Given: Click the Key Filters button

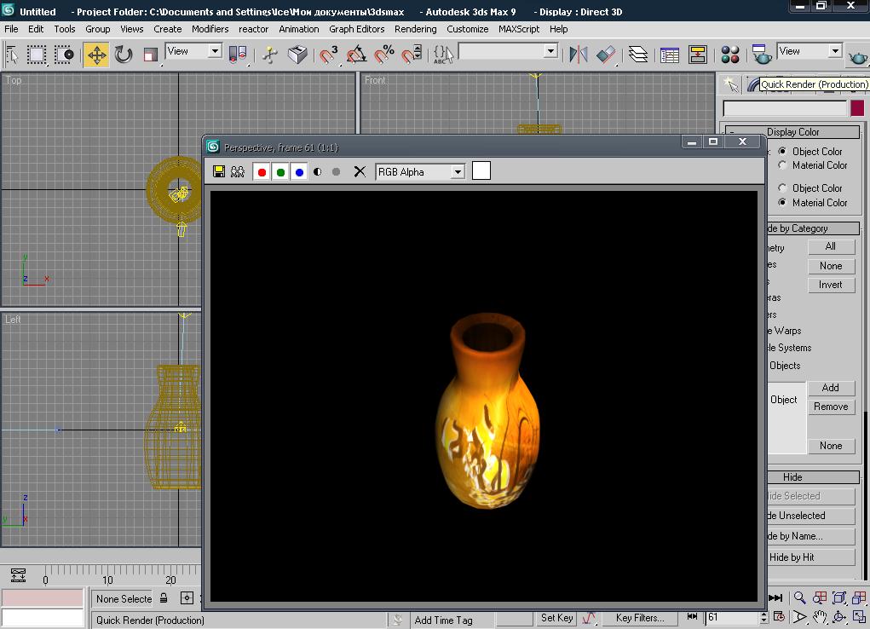Looking at the screenshot, I should [x=639, y=618].
